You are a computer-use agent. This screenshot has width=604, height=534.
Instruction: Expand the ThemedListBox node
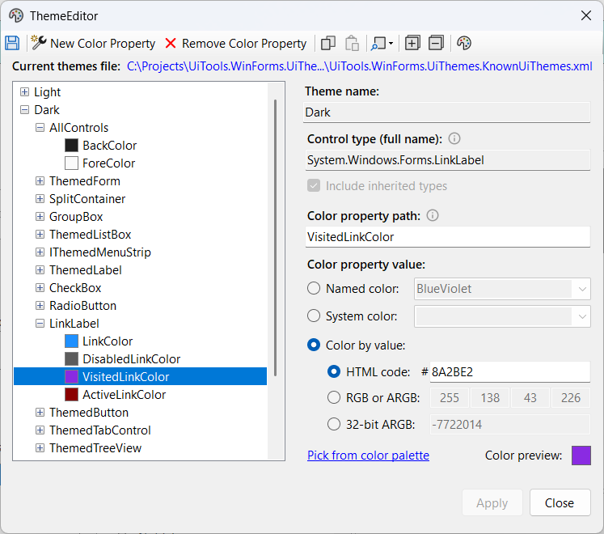40,235
